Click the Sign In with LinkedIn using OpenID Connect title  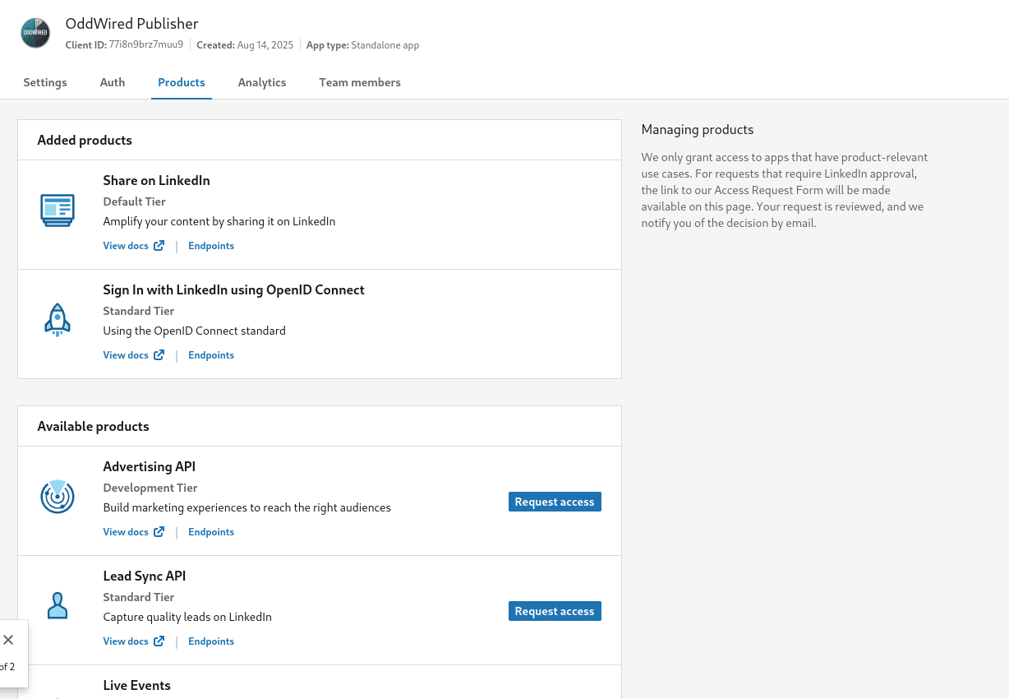(x=233, y=290)
